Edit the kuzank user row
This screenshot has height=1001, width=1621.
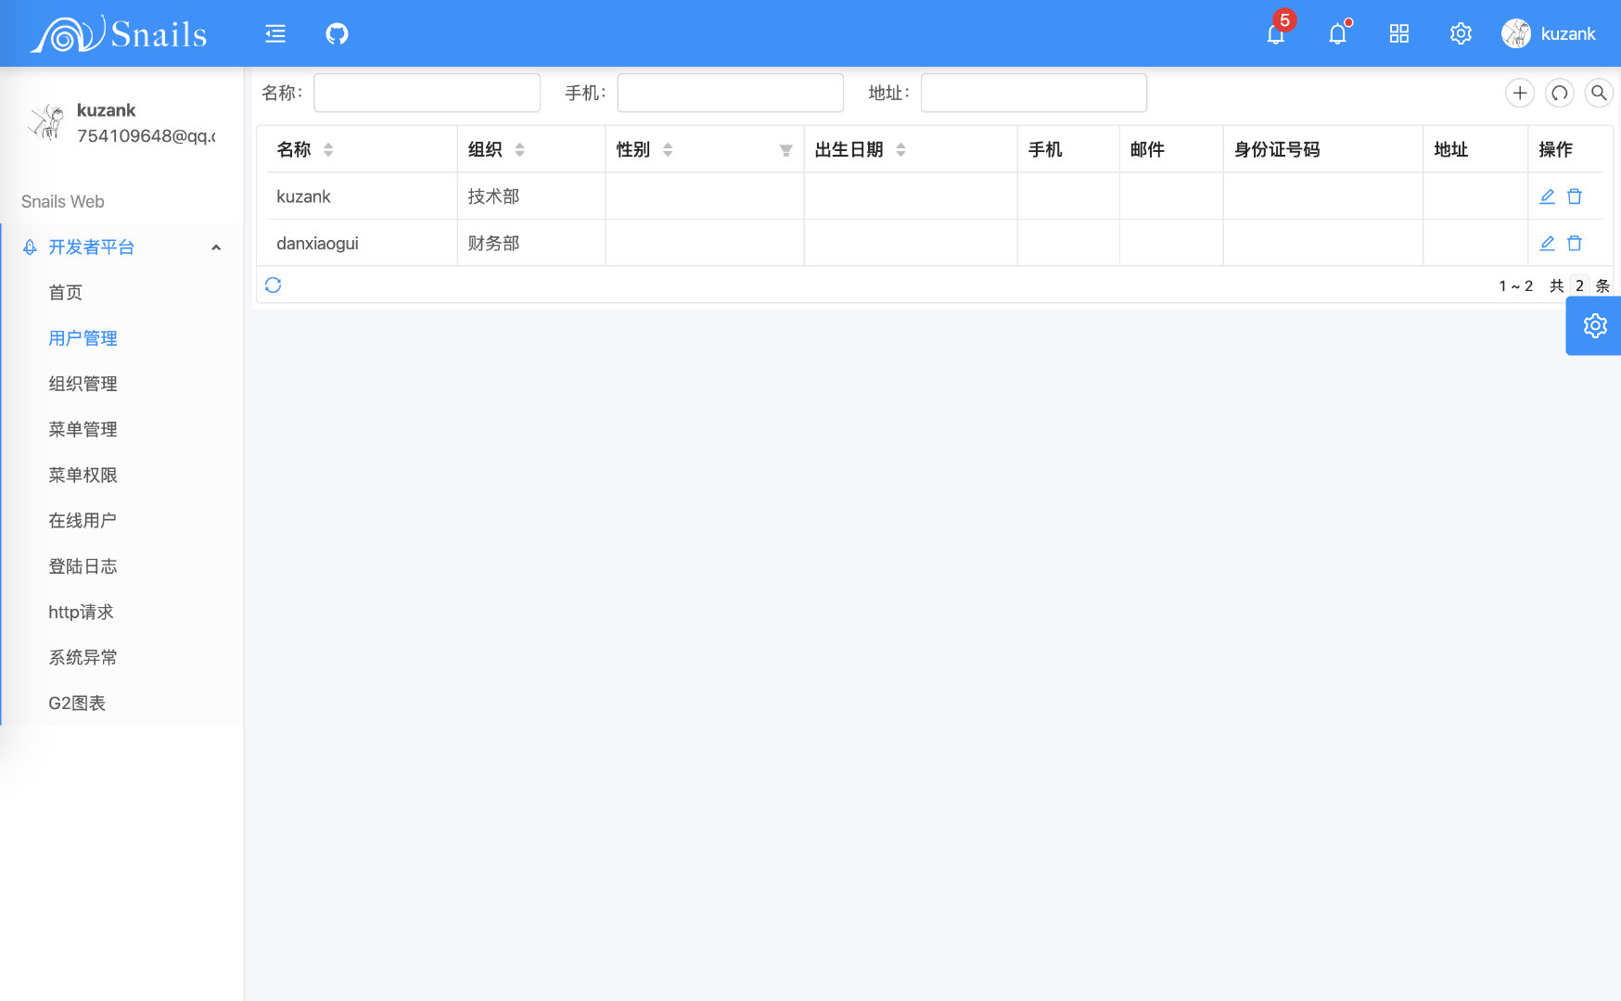click(x=1547, y=196)
